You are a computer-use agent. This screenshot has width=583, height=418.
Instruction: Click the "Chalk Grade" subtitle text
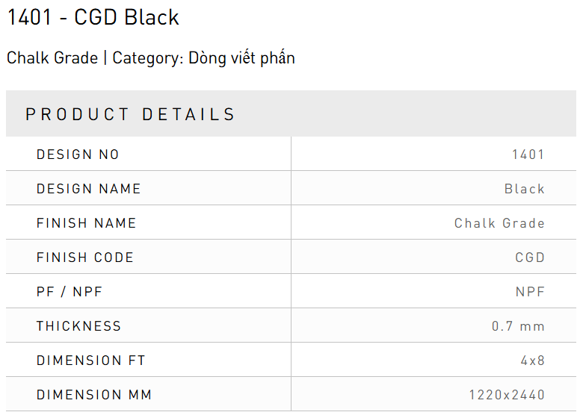coord(52,57)
